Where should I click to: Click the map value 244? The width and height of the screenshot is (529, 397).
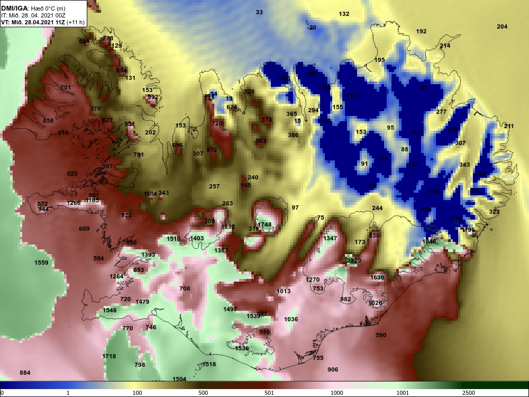coord(377,208)
